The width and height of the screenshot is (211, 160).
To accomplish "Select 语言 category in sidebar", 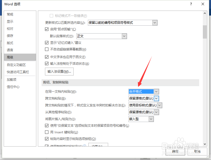I will pos(20,50).
